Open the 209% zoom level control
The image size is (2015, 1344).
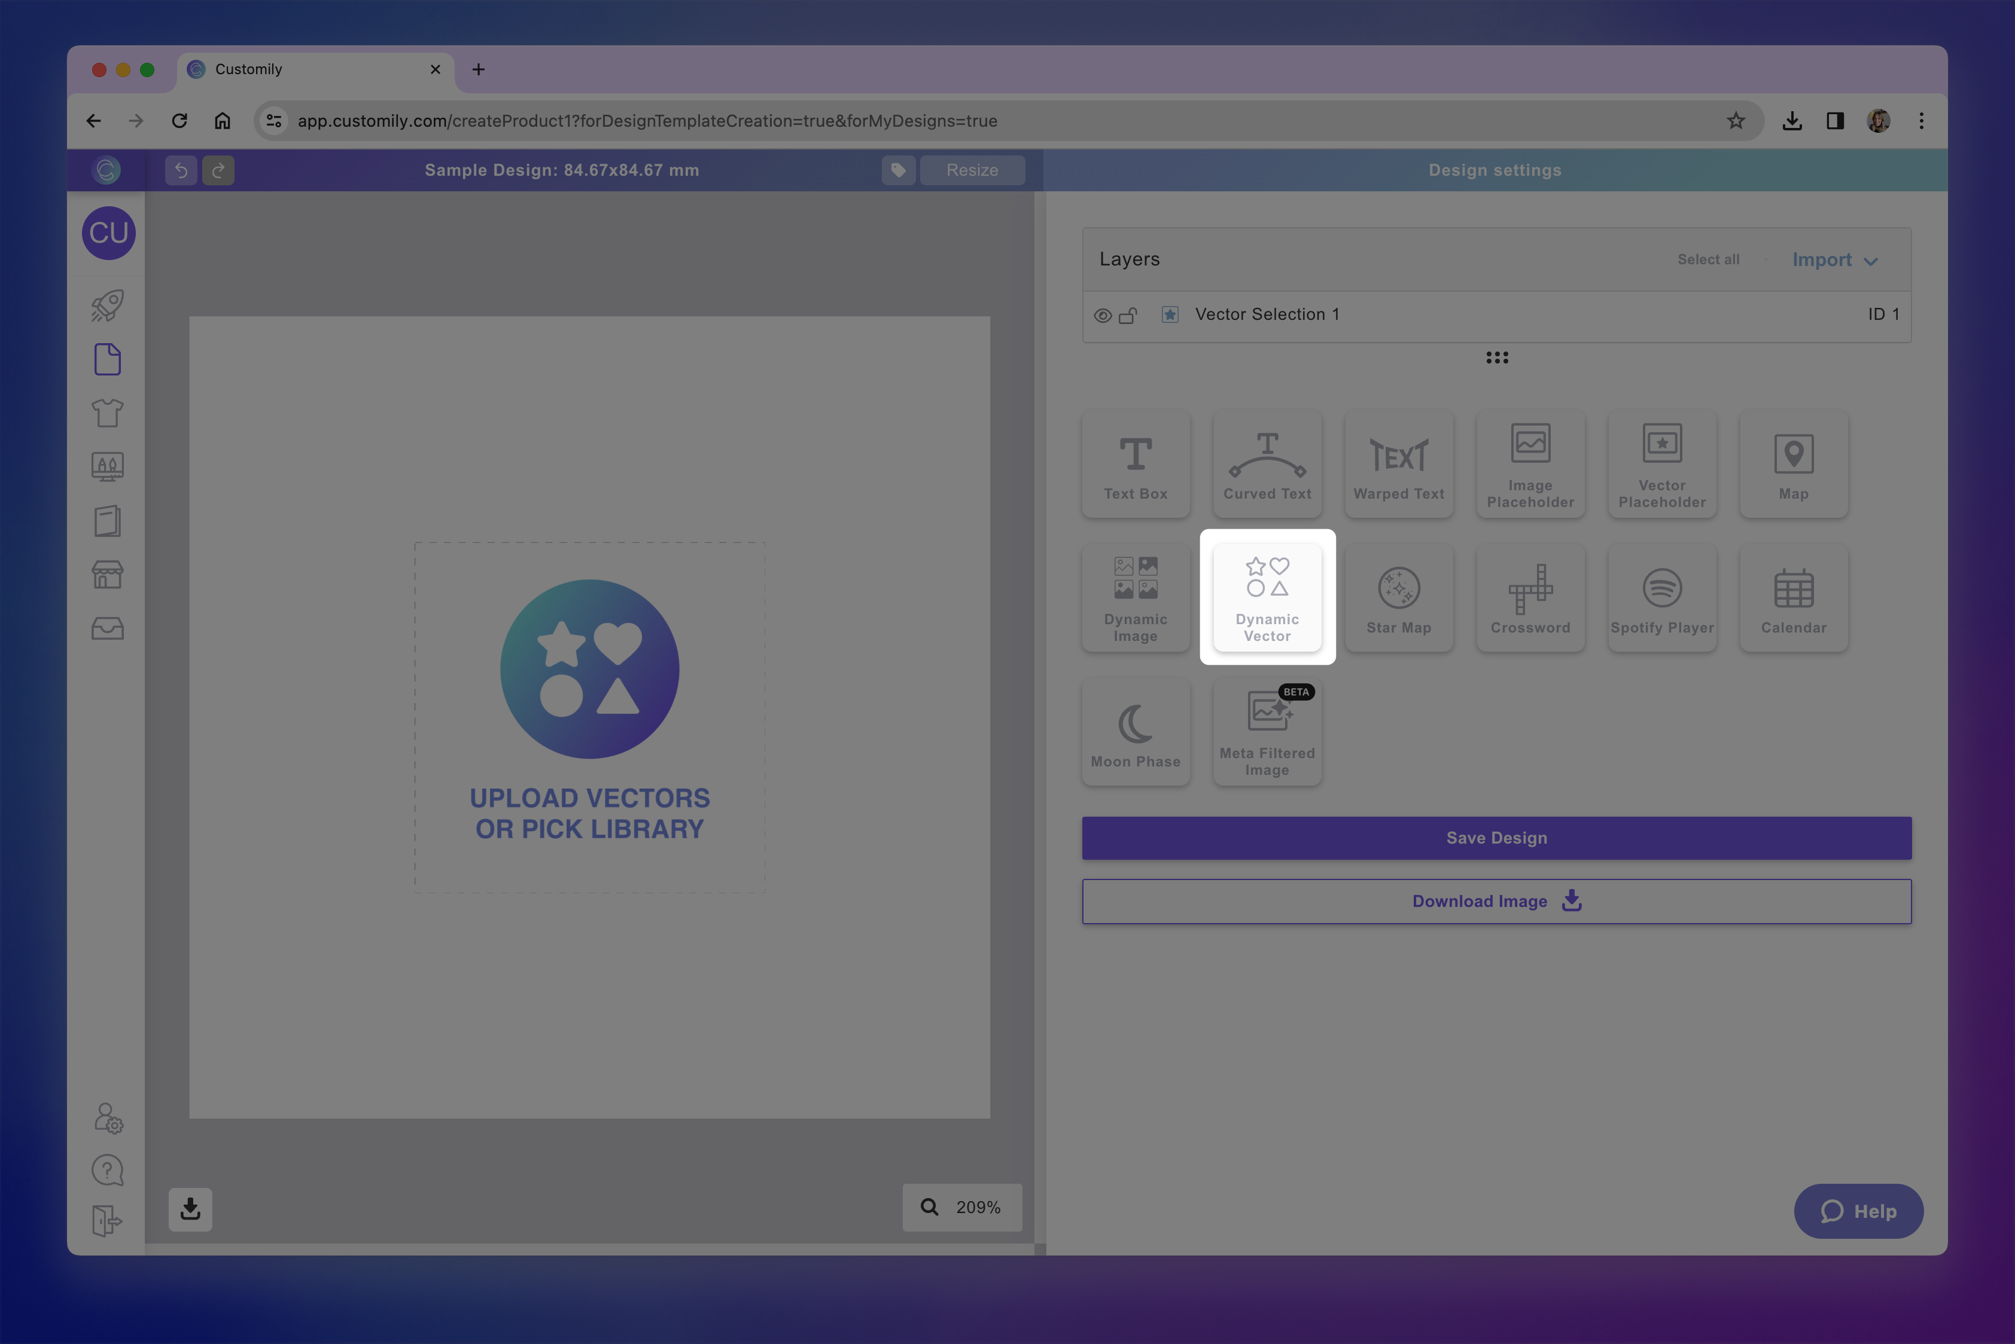pyautogui.click(x=961, y=1207)
